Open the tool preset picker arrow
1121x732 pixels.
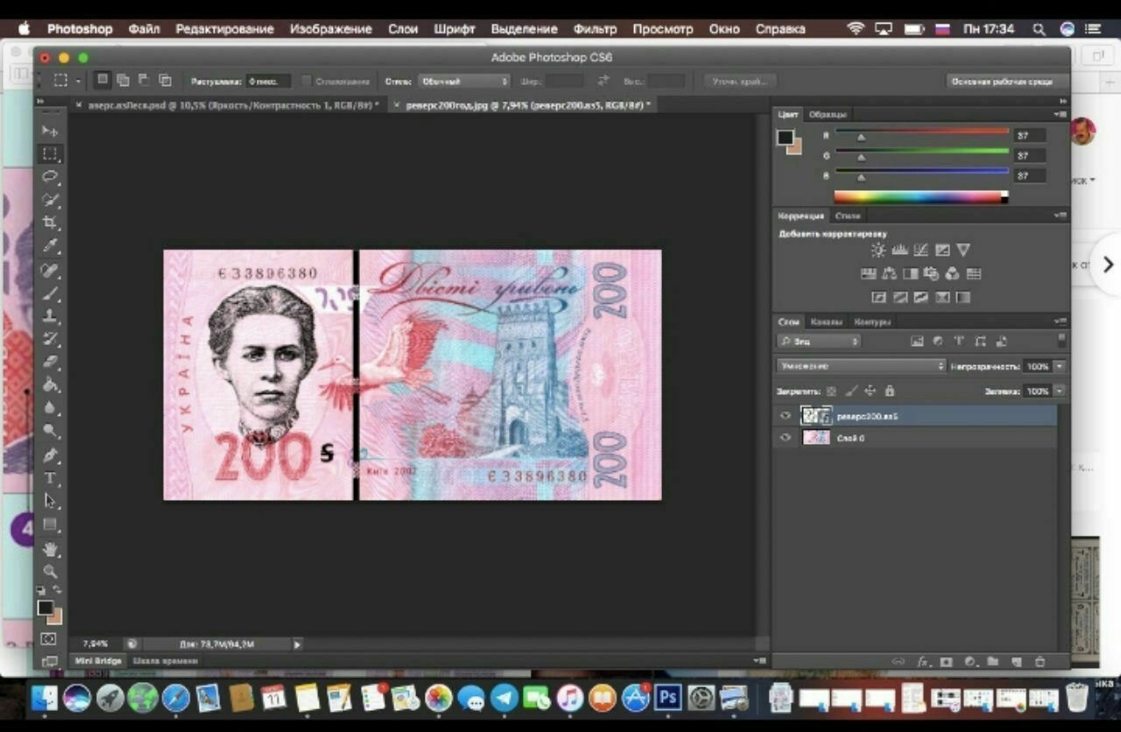(79, 81)
